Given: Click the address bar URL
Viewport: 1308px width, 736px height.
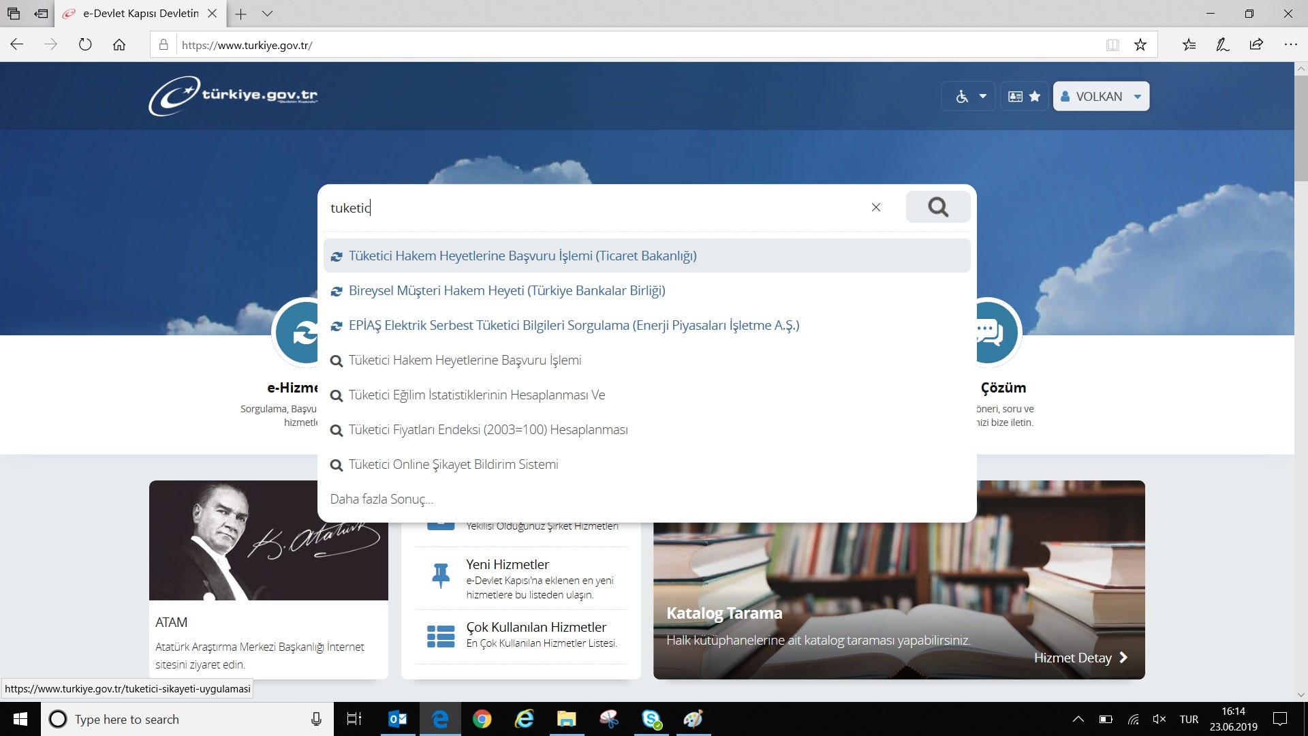Looking at the screenshot, I should point(247,45).
